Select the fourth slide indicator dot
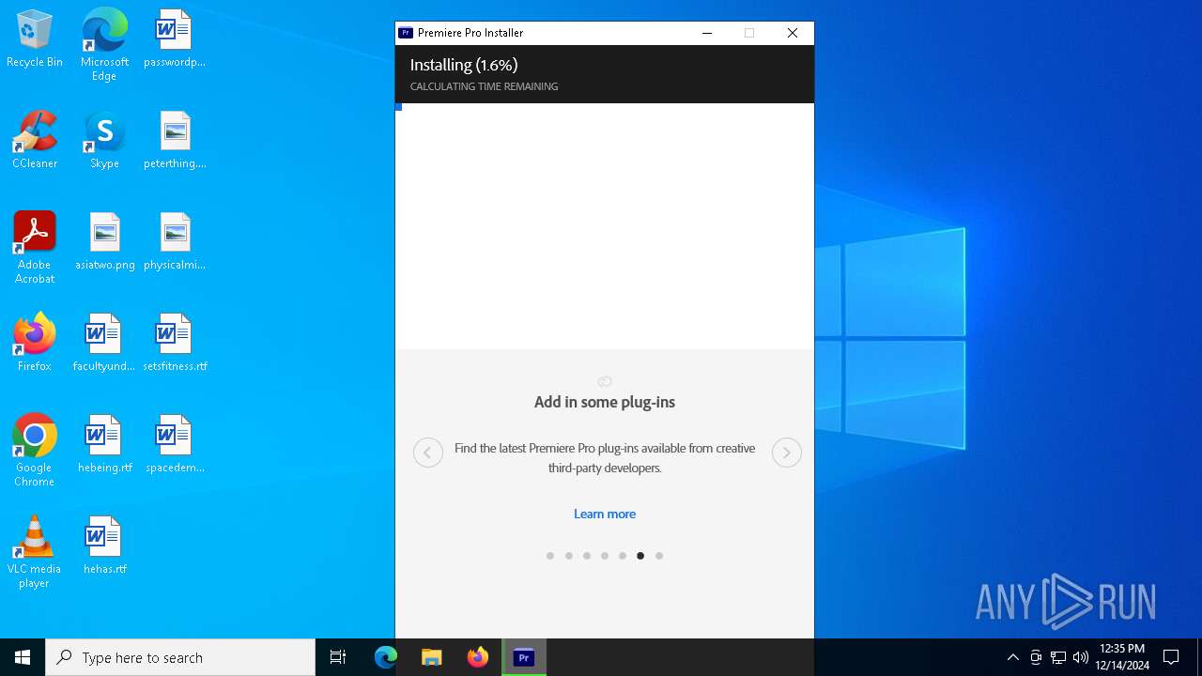Viewport: 1202px width, 676px height. pos(605,556)
